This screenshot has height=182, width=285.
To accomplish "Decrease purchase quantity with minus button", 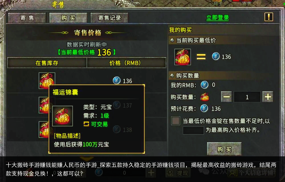I will point(226,97).
